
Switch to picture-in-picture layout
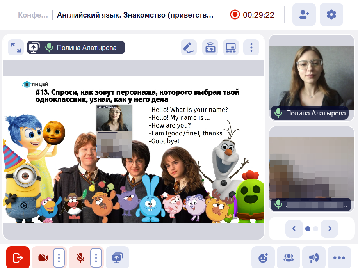coord(231,48)
